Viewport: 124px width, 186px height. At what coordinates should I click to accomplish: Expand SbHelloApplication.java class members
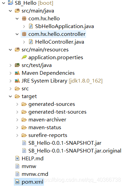click(24, 26)
